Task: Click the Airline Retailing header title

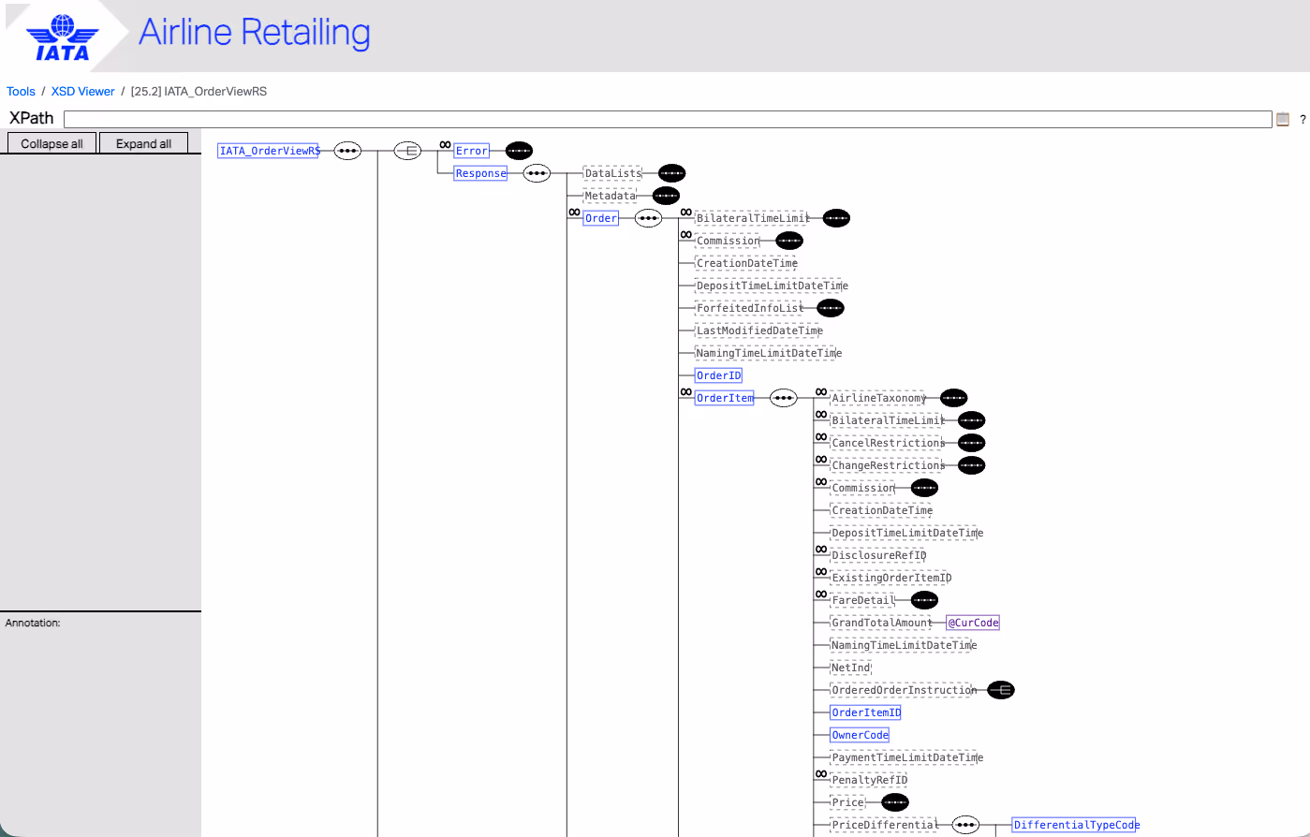Action: coord(255,33)
